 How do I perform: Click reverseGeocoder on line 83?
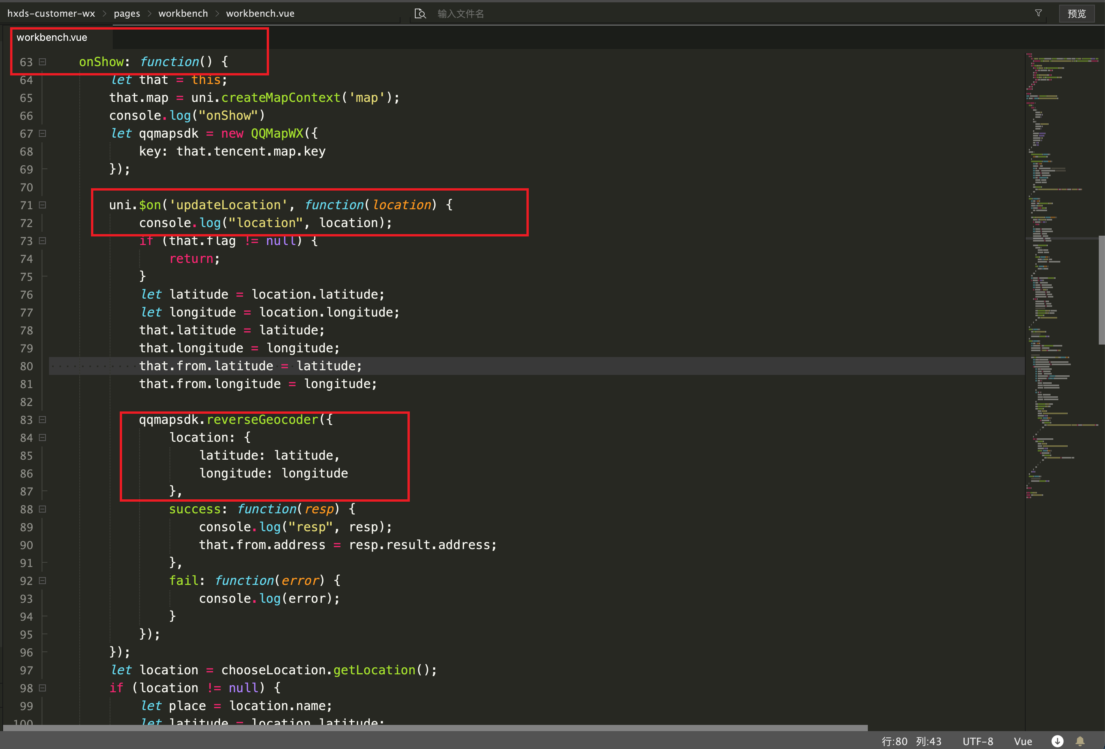tap(262, 420)
